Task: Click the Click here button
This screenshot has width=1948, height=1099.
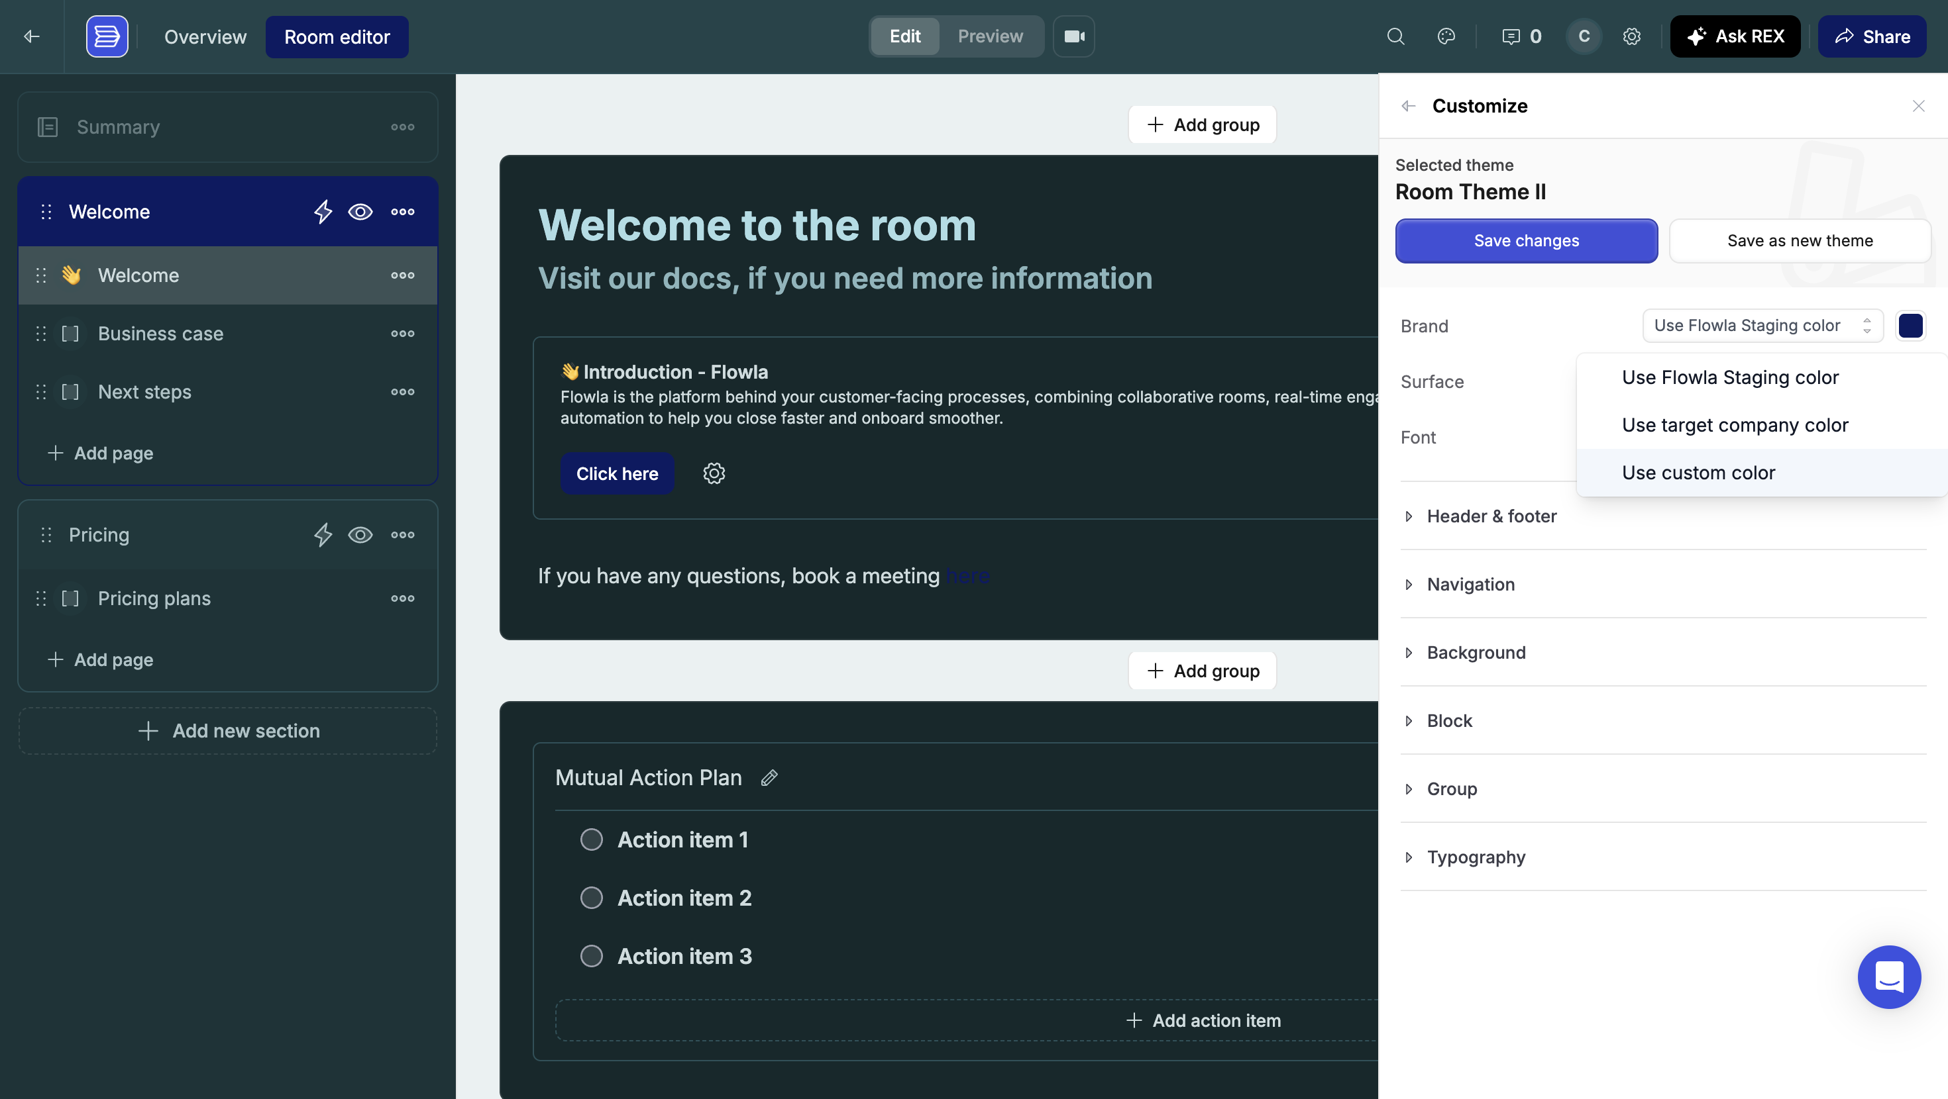Action: click(x=617, y=473)
